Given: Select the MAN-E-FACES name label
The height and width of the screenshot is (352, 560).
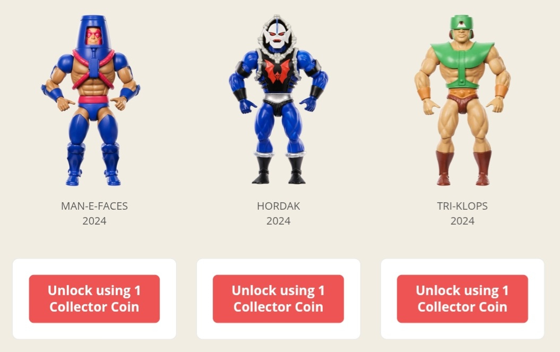Looking at the screenshot, I should click(94, 206).
